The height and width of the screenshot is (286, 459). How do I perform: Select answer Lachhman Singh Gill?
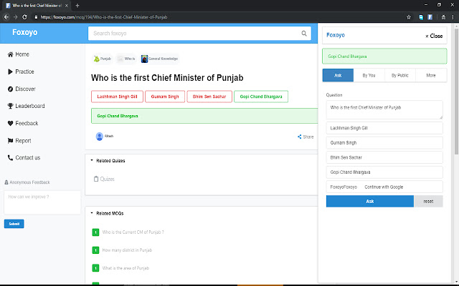pyautogui.click(x=117, y=97)
